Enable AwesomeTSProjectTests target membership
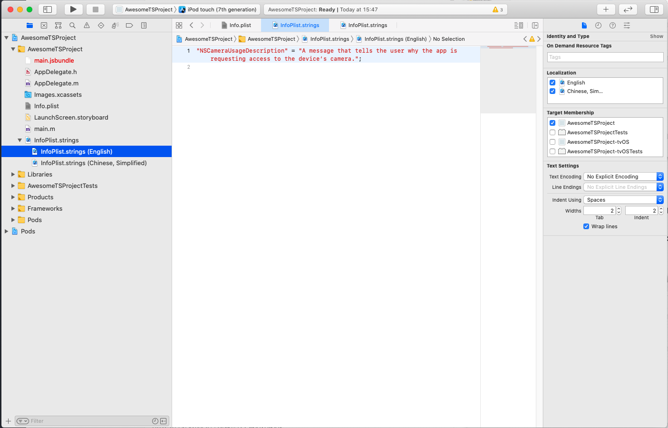 [552, 132]
